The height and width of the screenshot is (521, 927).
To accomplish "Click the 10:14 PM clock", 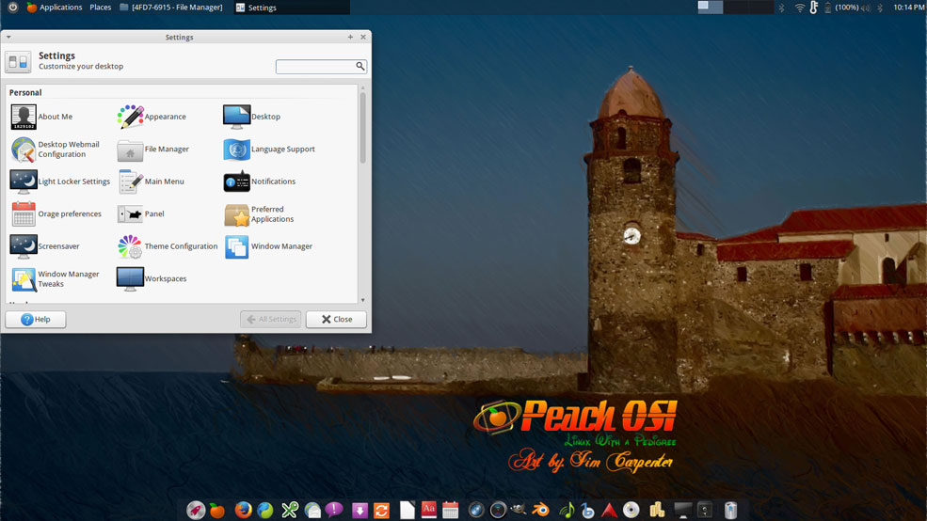I will 909,8.
